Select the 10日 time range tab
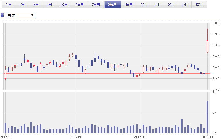 (x=64, y=5)
